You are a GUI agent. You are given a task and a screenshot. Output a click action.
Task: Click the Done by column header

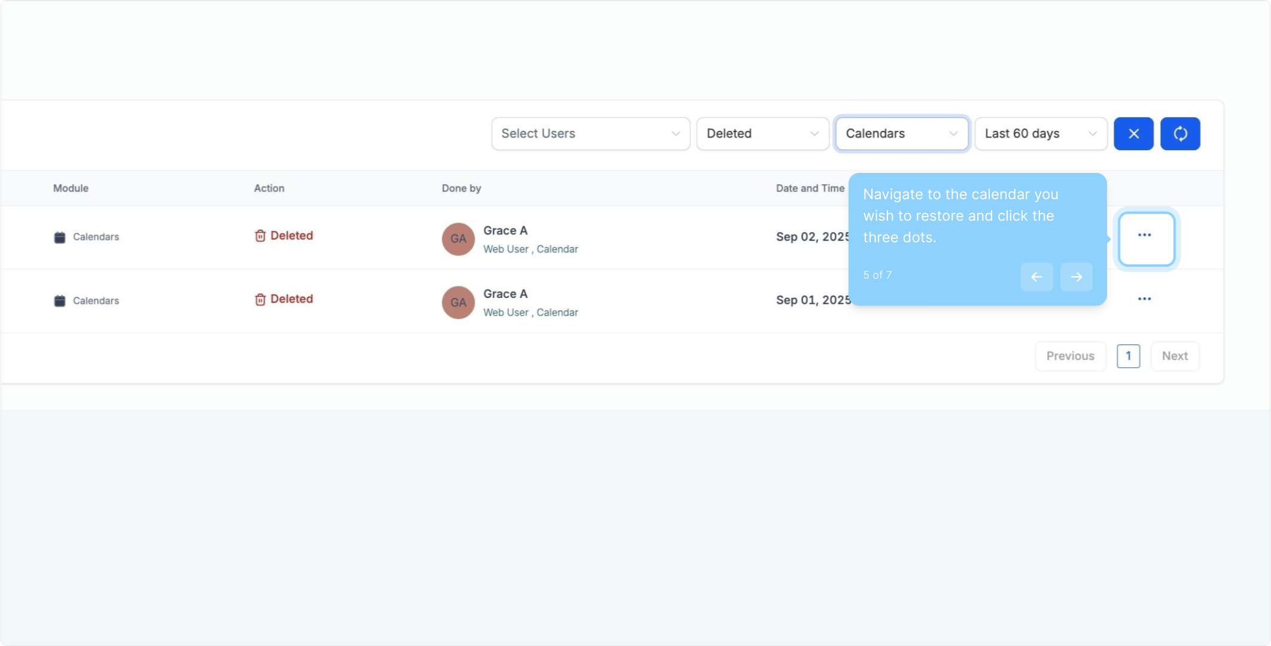461,188
